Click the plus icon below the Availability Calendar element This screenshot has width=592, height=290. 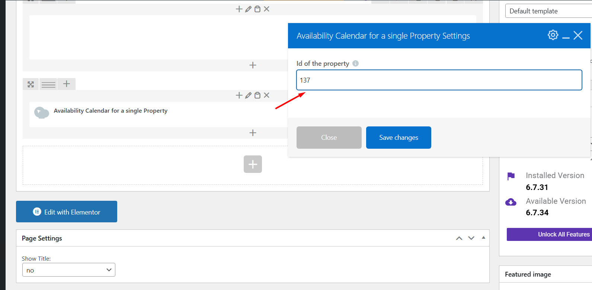coord(253,133)
